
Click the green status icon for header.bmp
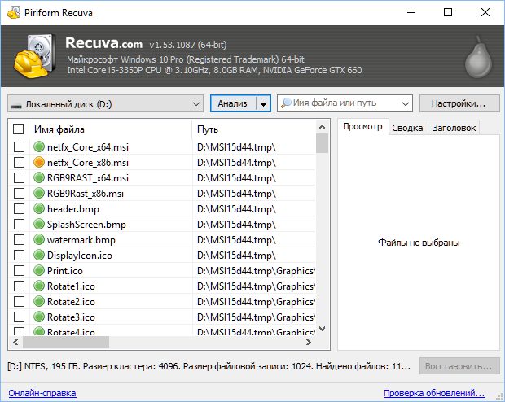pyautogui.click(x=39, y=208)
